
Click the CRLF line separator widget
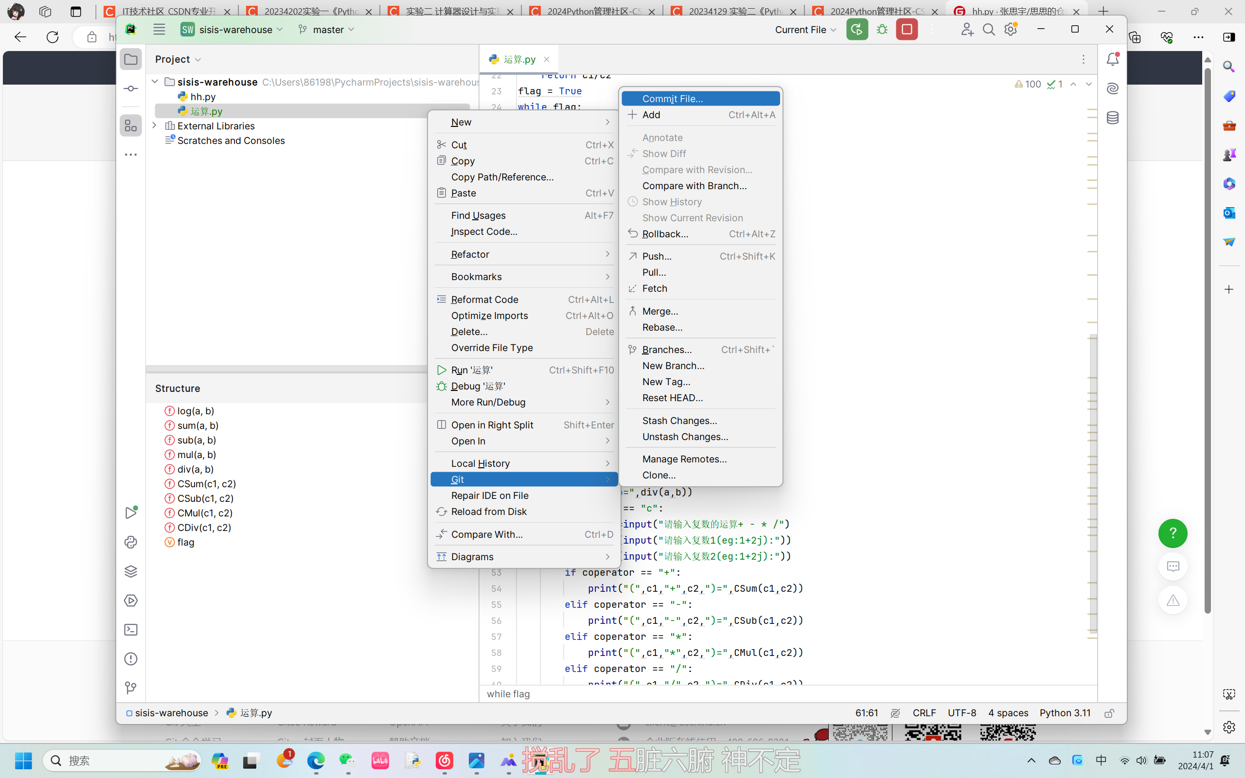point(924,713)
